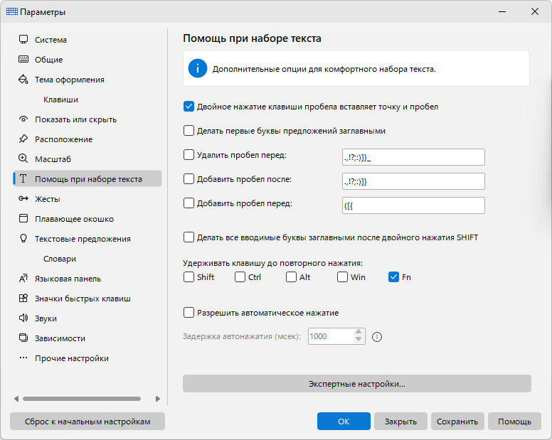Image resolution: width=552 pixels, height=440 pixels.
Task: Click the three dots icon for Прочие настройки
Action: [23, 358]
